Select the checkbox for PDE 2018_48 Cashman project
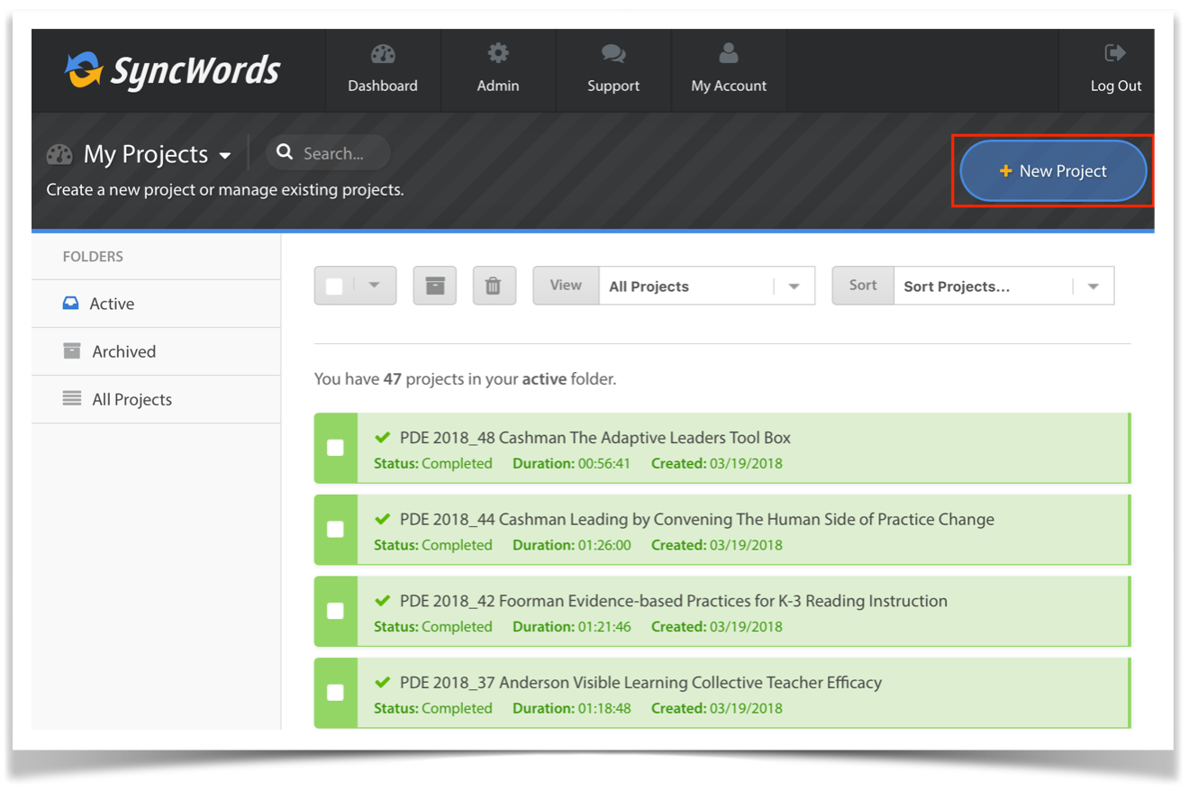Image resolution: width=1198 pixels, height=791 pixels. [x=335, y=448]
